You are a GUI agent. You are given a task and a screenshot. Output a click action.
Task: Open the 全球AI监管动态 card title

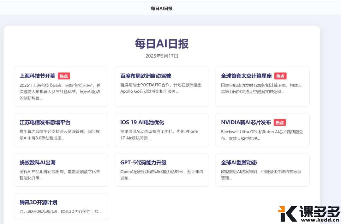click(x=239, y=162)
